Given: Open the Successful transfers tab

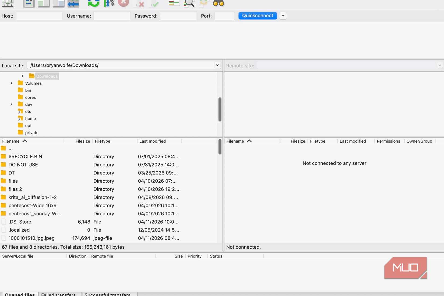Looking at the screenshot, I should 107,294.
